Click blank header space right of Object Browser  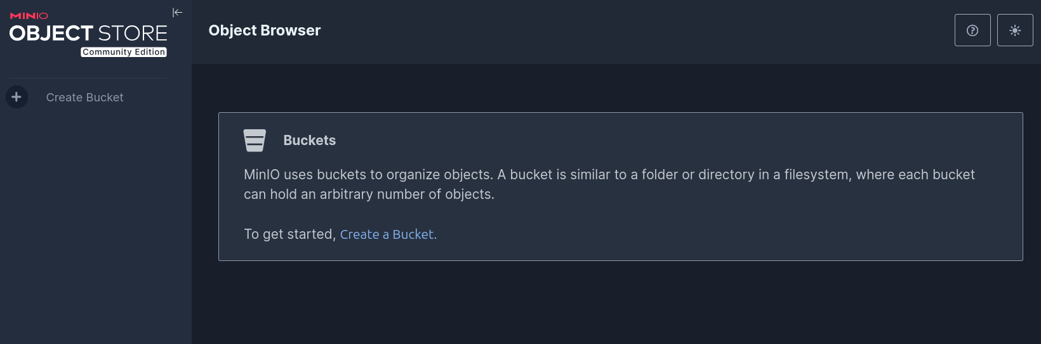[635, 30]
